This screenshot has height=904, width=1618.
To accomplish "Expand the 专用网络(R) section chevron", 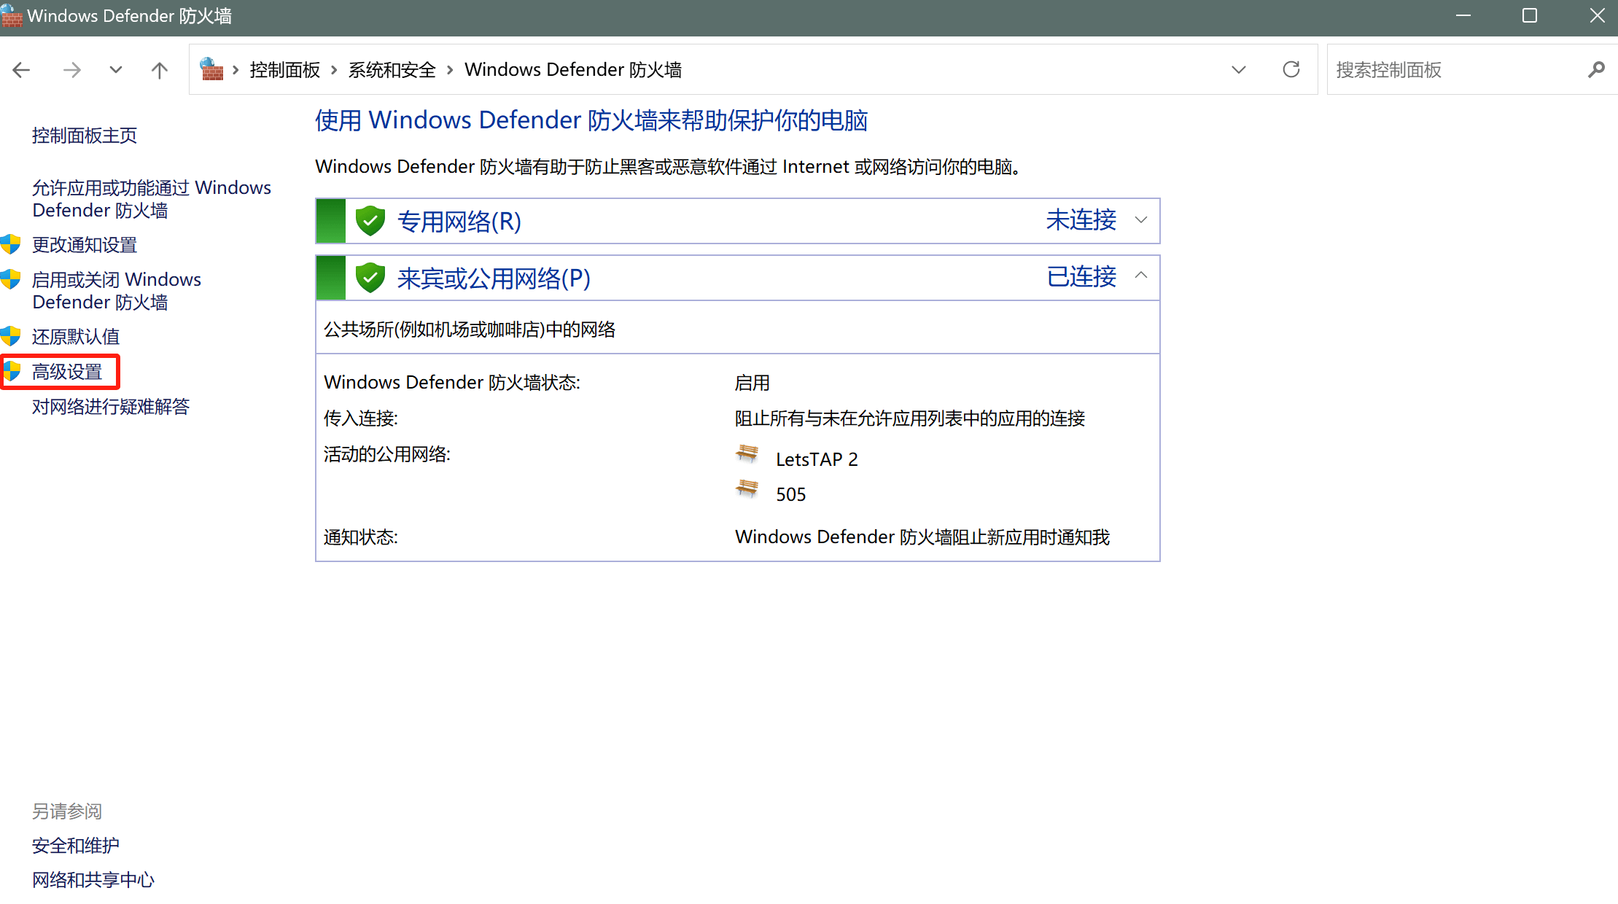I will (1141, 220).
